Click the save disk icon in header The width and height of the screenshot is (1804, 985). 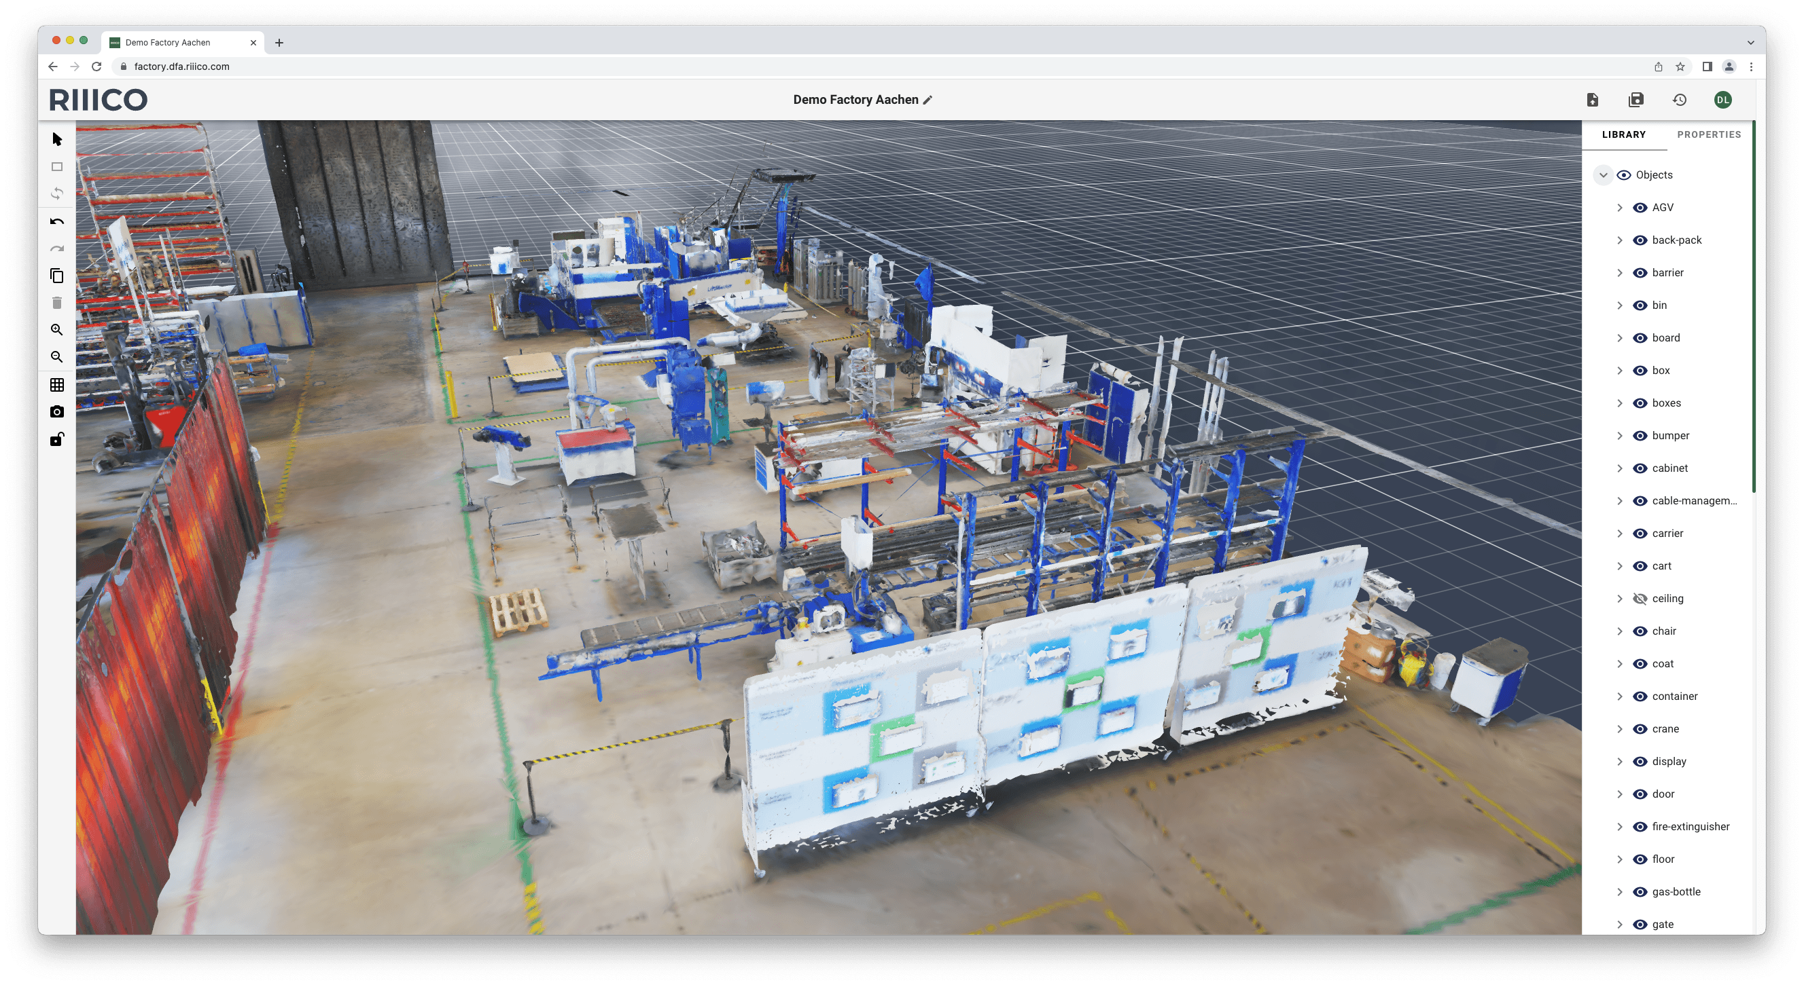click(x=1636, y=100)
